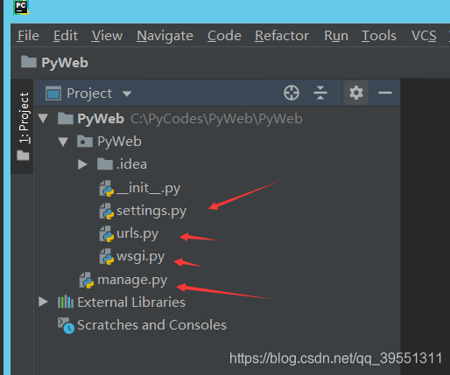Screen dimensions: 450x375
Task: Open the File menu
Action: coord(28,36)
